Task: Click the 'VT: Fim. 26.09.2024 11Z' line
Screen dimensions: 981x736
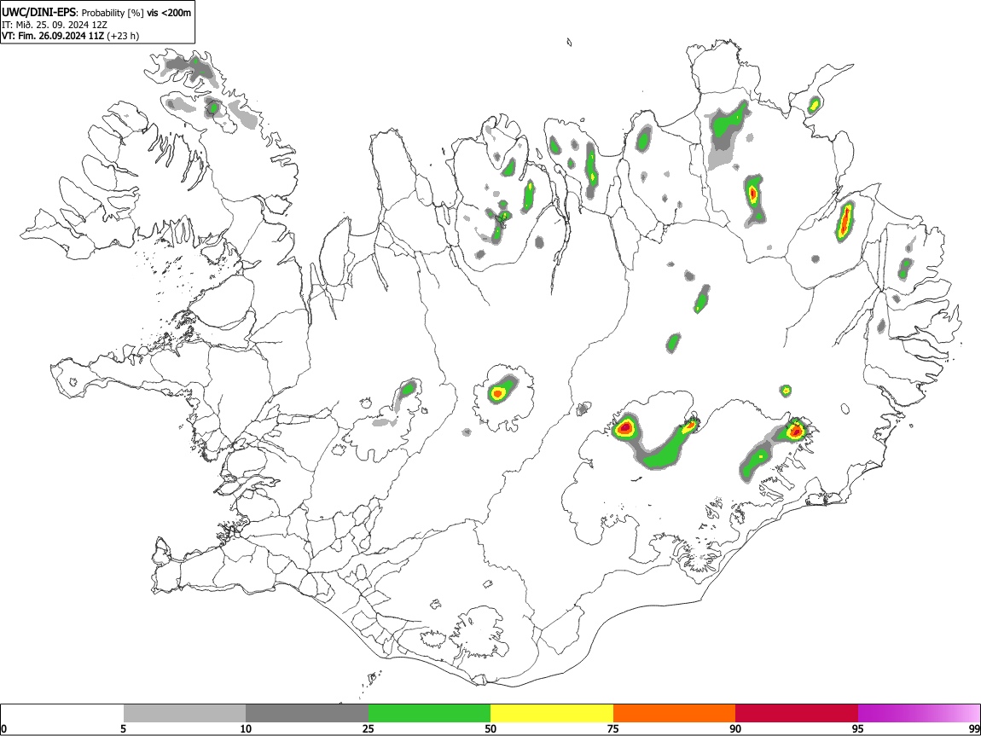Action: pos(53,36)
